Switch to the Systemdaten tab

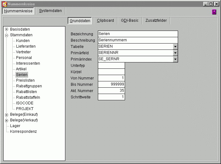[x=51, y=11]
